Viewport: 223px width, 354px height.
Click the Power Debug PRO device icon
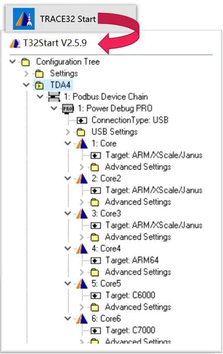(x=68, y=109)
